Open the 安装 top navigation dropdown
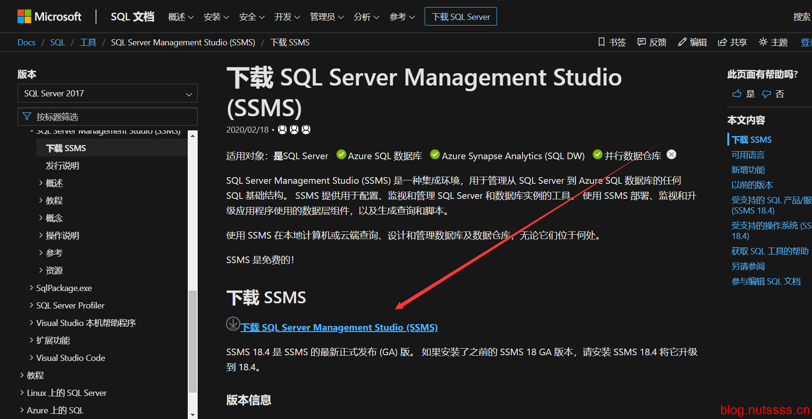Screen dimensions: 812x419 pyautogui.click(x=216, y=17)
